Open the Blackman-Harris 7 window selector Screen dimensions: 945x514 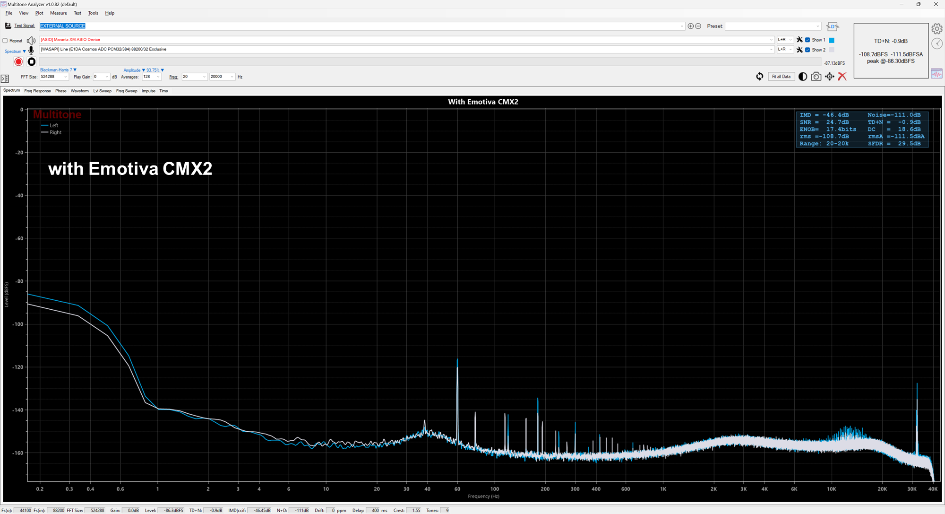[58, 70]
